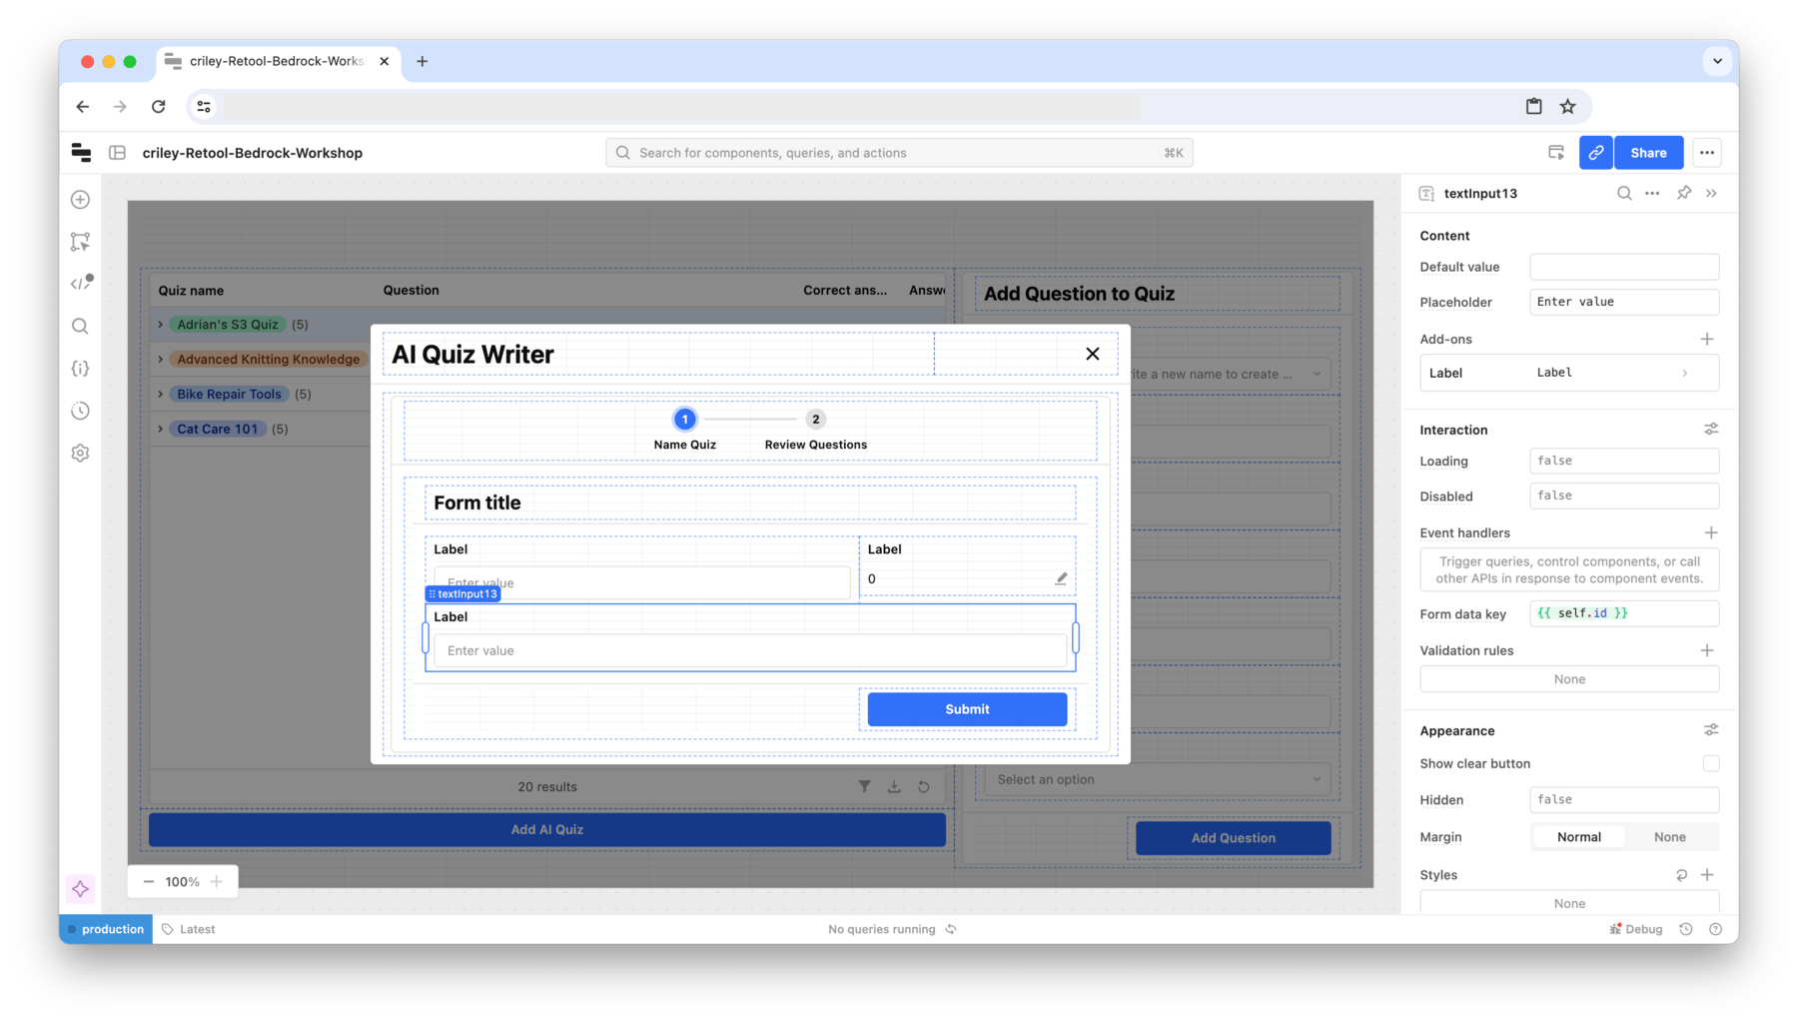Set Margin to None
The height and width of the screenshot is (1022, 1798).
tap(1670, 837)
